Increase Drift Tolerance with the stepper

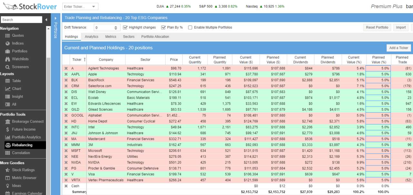pos(116,26)
